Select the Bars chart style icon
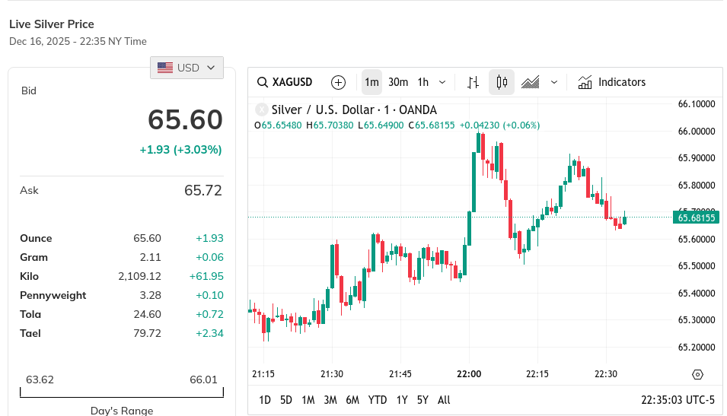727x416 pixels. (473, 82)
